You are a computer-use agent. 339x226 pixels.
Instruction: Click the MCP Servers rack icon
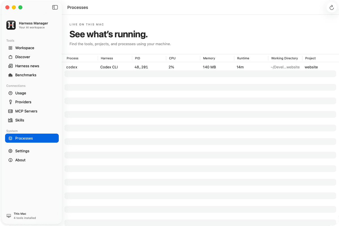tap(10, 111)
